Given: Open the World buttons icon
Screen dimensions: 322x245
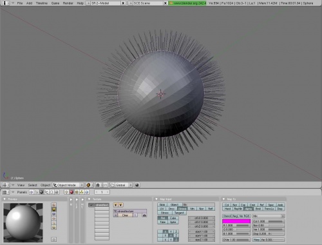Looking at the screenshot, I should 87,192.
